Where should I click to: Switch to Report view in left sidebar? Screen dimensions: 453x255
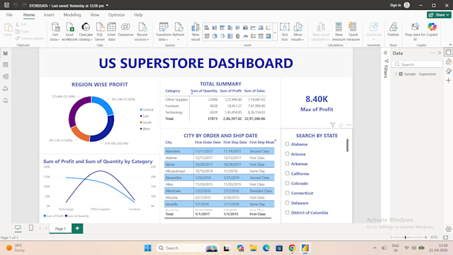pos(5,53)
